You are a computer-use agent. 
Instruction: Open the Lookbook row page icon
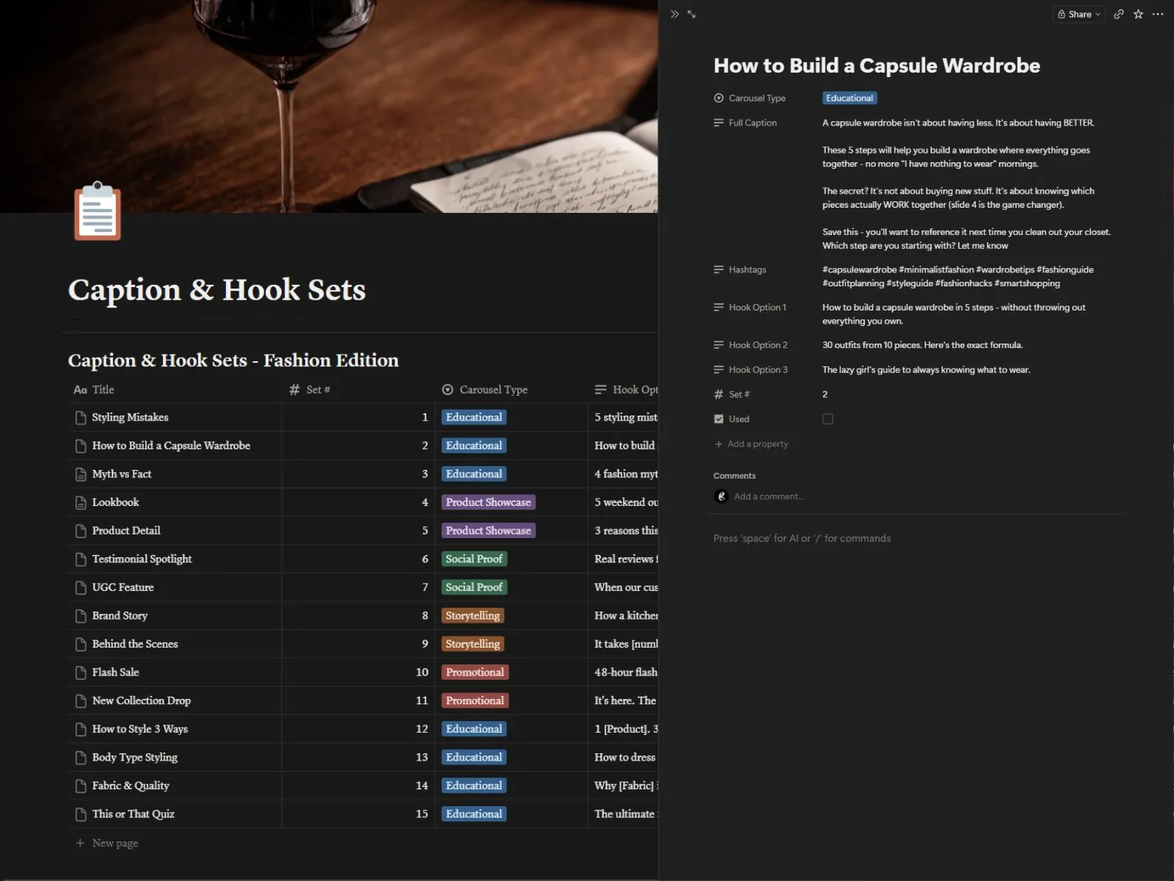[81, 503]
